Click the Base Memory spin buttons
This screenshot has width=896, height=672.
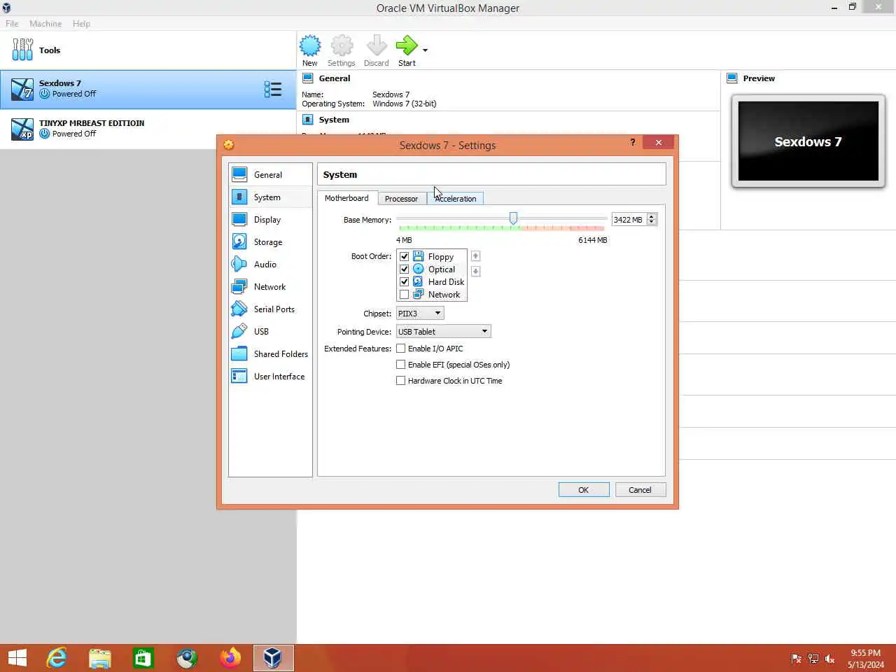tap(652, 220)
